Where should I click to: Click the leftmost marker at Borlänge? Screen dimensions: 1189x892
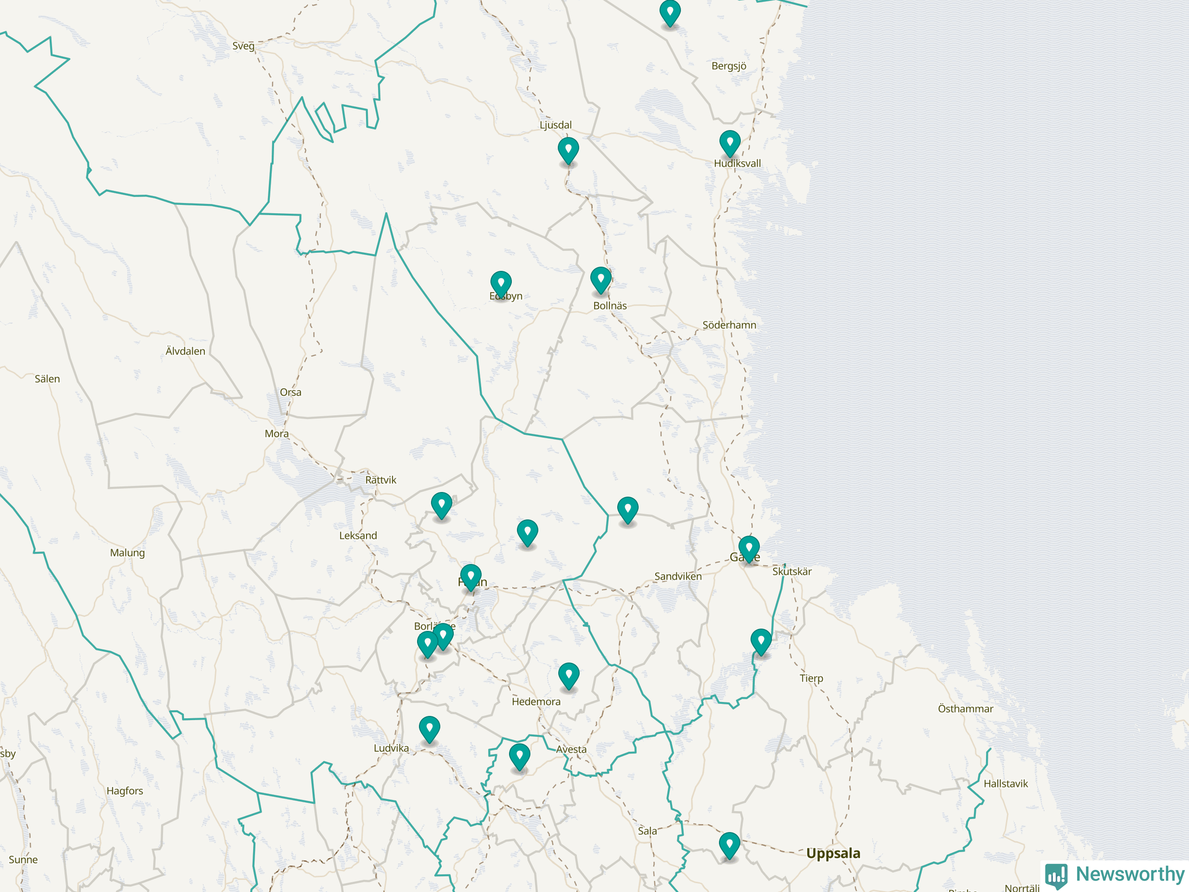(427, 643)
